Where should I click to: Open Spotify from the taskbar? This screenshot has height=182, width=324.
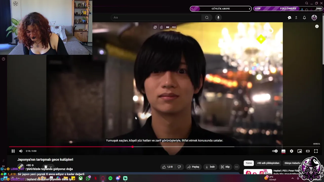point(110,178)
